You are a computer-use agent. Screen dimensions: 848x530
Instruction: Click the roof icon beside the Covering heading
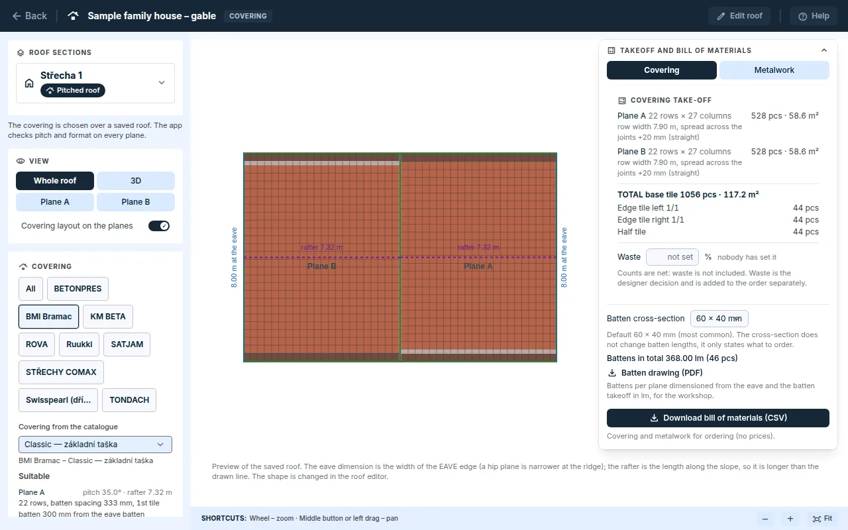pos(23,266)
